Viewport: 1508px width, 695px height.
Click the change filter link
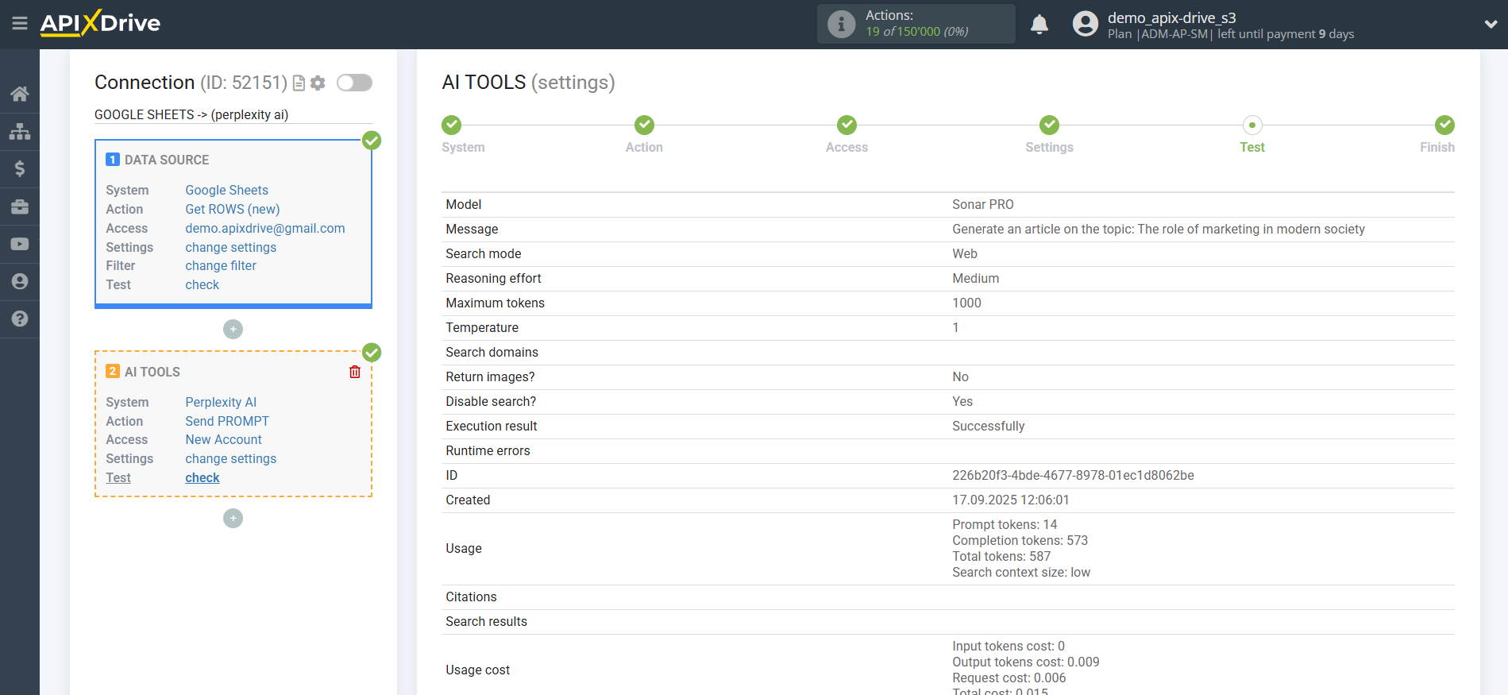[x=221, y=265]
